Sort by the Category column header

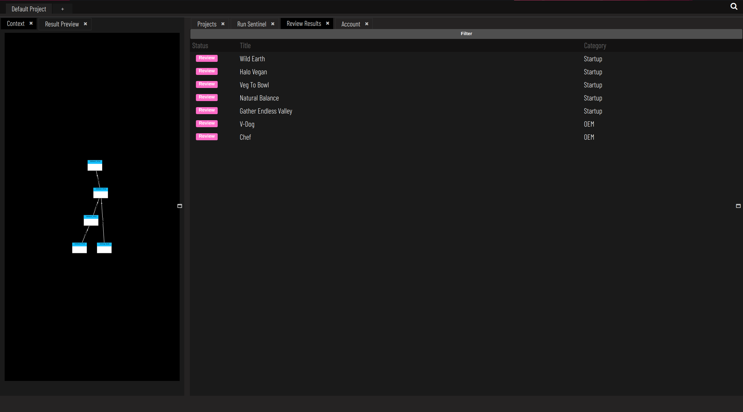595,46
